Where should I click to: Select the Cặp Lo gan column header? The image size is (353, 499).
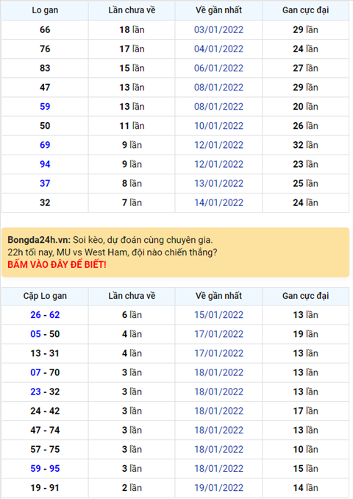45,296
